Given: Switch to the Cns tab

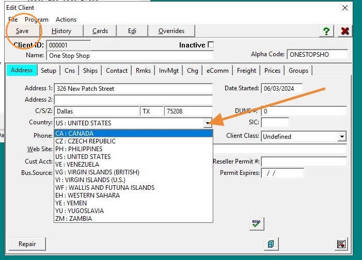Looking at the screenshot, I should pyautogui.click(x=70, y=71).
